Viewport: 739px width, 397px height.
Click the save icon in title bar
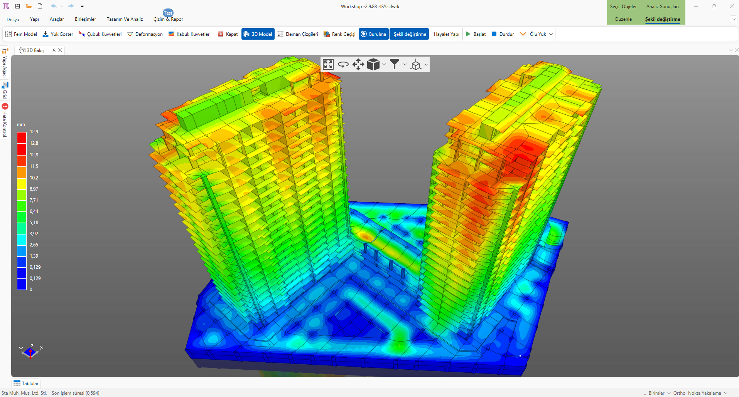click(x=18, y=6)
